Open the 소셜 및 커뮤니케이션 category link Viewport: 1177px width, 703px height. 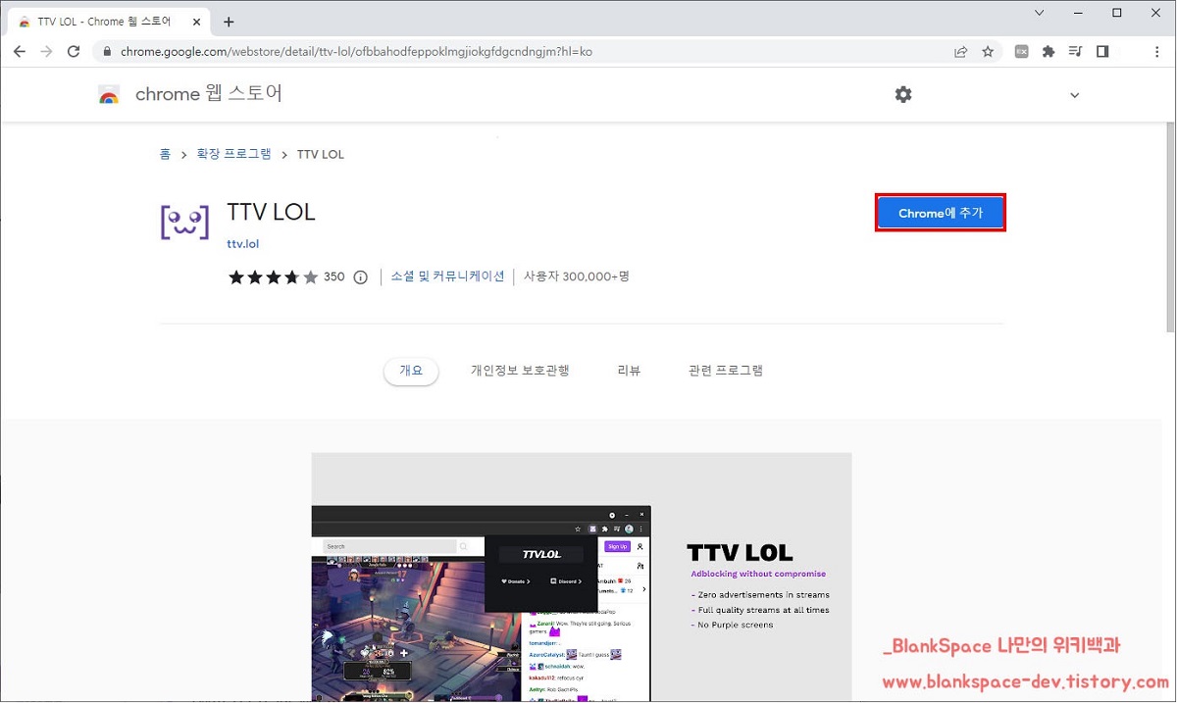tap(447, 276)
